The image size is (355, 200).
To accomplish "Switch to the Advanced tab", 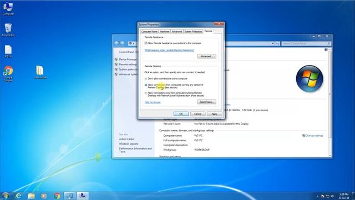I will [x=176, y=32].
